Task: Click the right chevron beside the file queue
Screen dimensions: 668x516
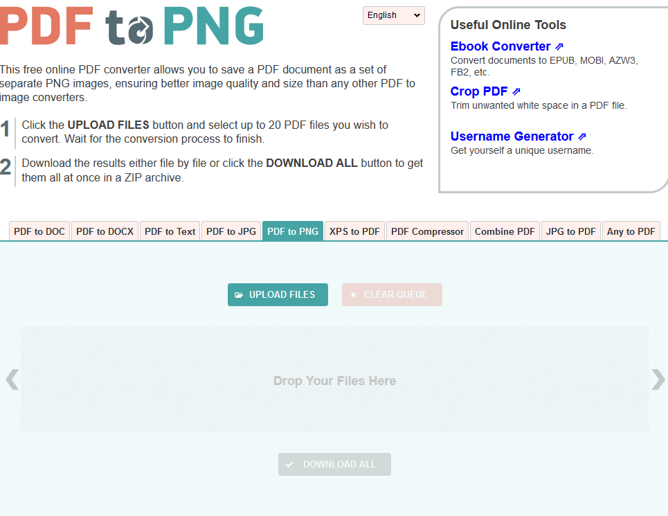Action: (657, 380)
